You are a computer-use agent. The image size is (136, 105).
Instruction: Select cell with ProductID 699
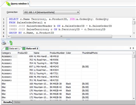point(25,56)
